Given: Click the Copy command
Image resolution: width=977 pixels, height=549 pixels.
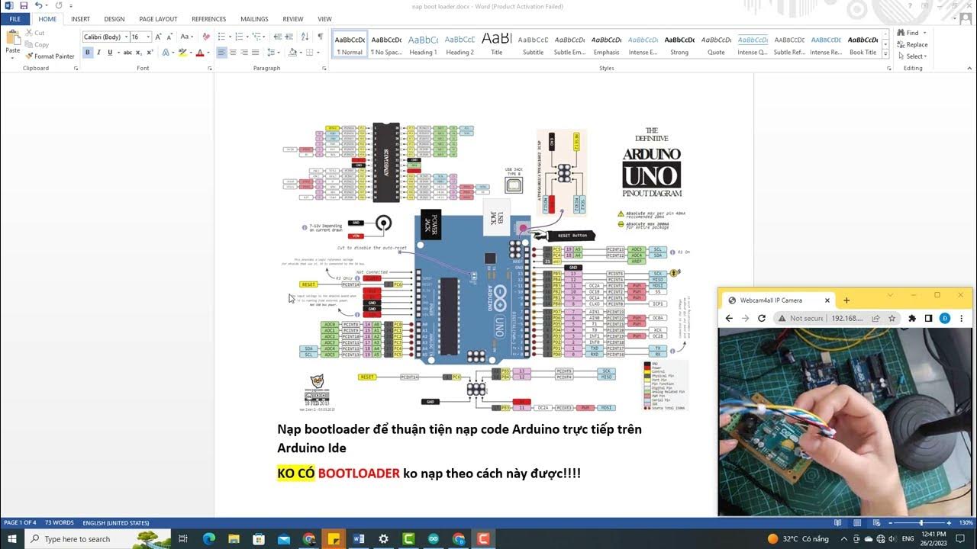Looking at the screenshot, I should point(37,44).
